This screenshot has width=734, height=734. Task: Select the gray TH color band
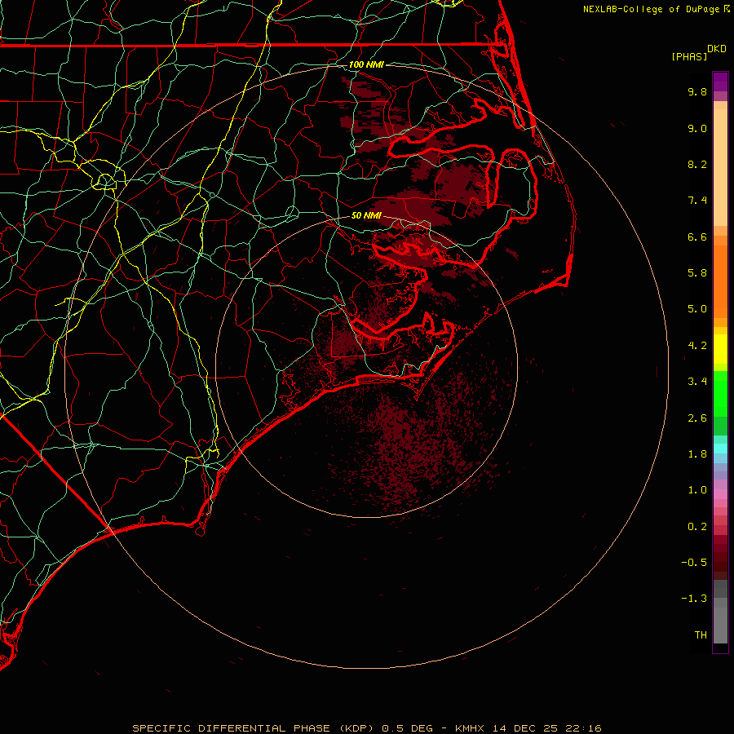click(720, 635)
